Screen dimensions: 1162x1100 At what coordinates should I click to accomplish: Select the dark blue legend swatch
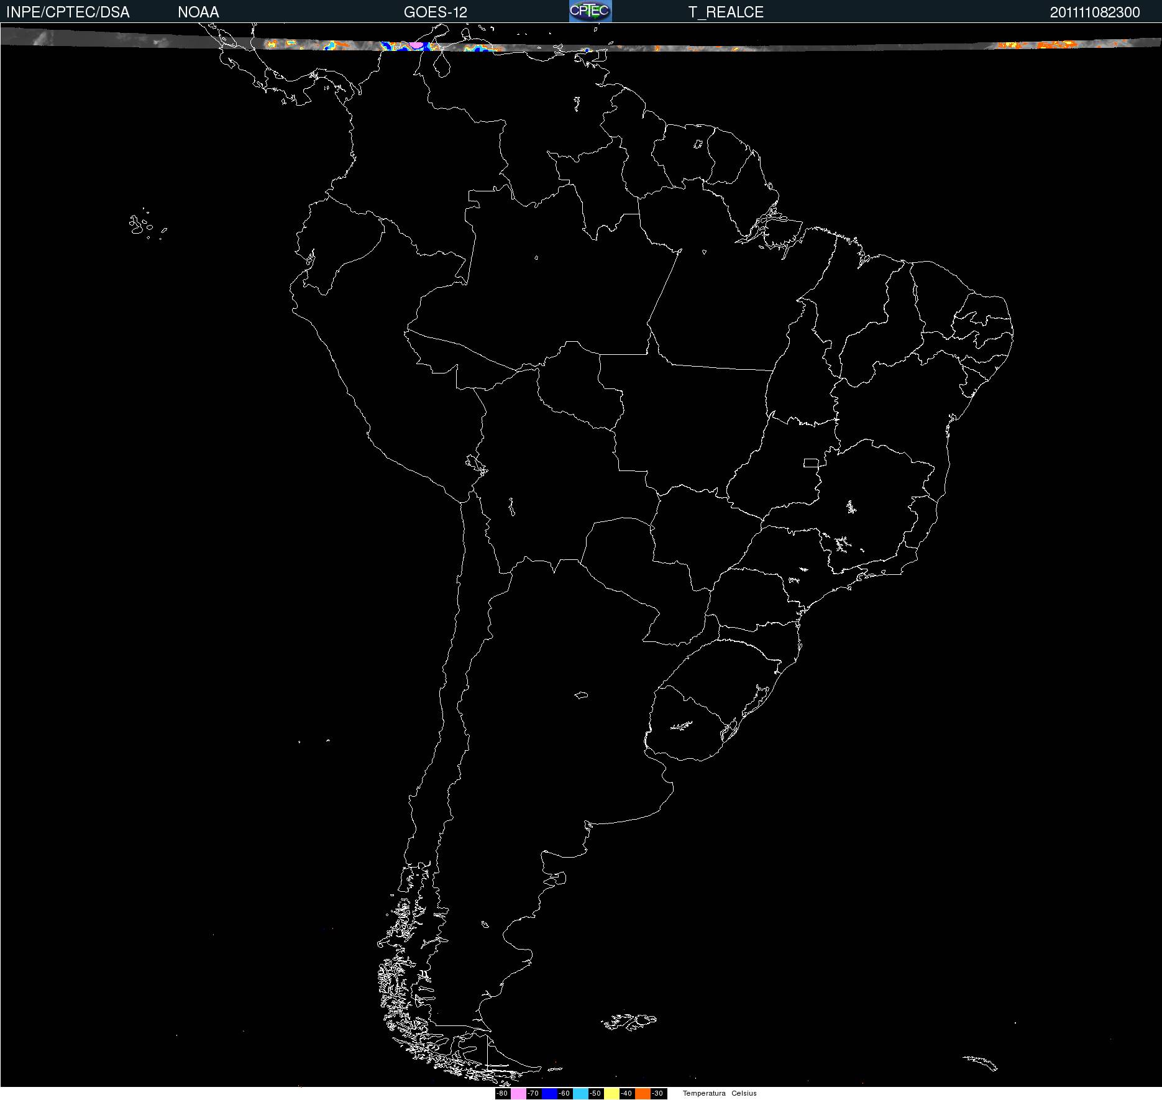click(549, 1094)
